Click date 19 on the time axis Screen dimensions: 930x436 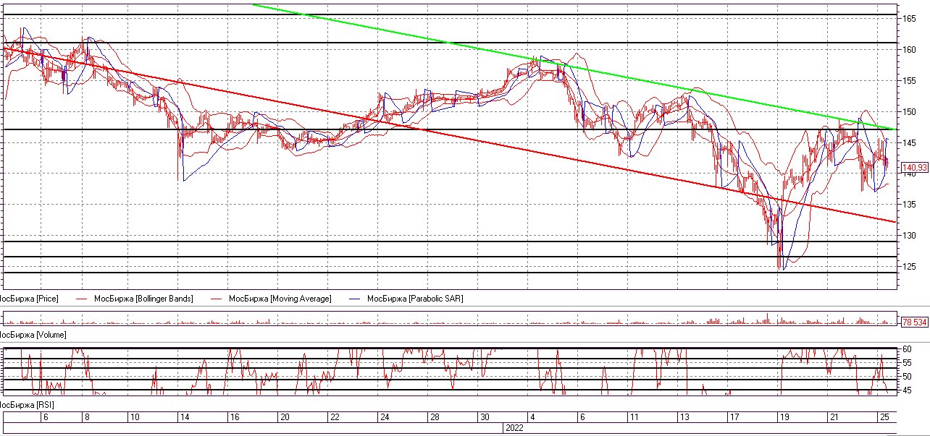[784, 417]
